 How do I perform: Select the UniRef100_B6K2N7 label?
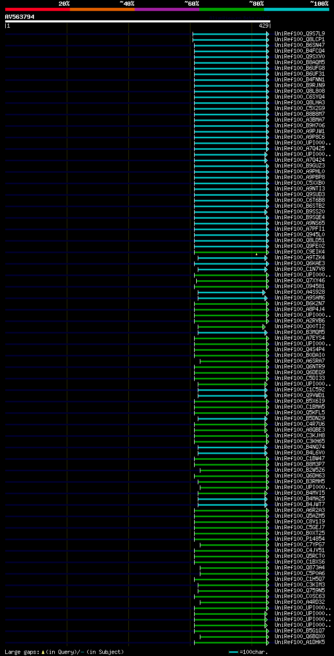pos(300,303)
